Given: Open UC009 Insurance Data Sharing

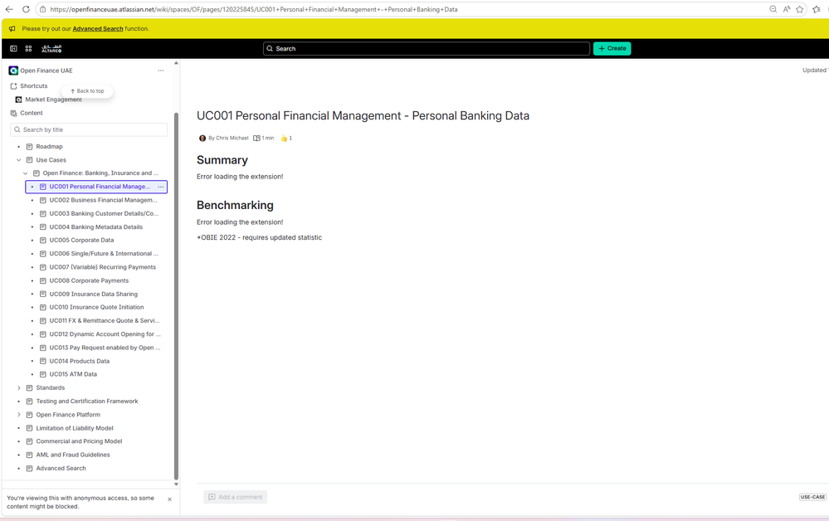Looking at the screenshot, I should pyautogui.click(x=94, y=294).
